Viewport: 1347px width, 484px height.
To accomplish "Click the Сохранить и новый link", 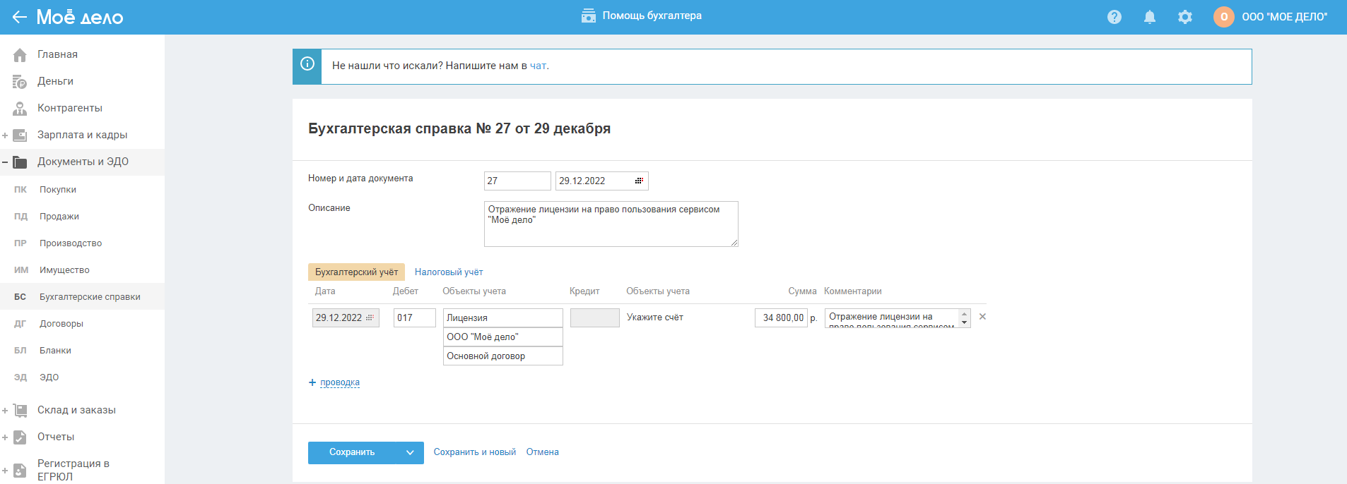I will coord(474,452).
